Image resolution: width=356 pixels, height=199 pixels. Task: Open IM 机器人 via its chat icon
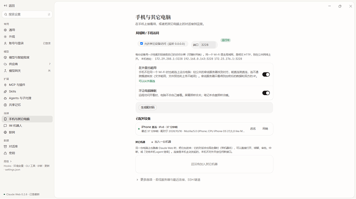pos(5,125)
